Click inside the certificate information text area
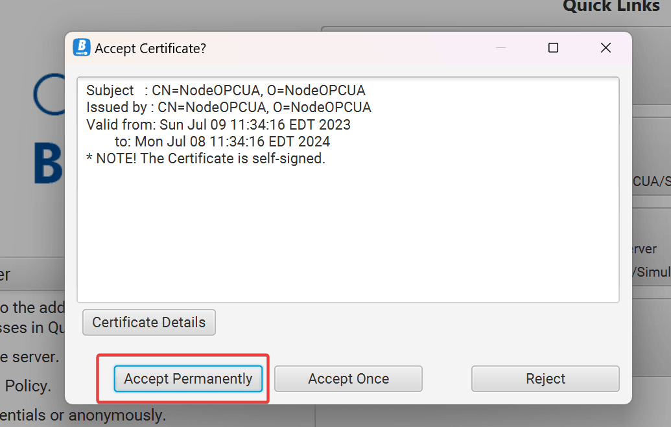Screen dimensions: 671x427 348,227
